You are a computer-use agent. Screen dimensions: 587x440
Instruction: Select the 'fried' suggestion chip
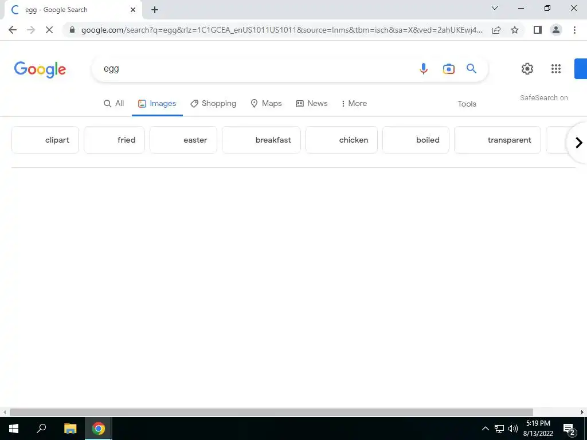pyautogui.click(x=114, y=140)
